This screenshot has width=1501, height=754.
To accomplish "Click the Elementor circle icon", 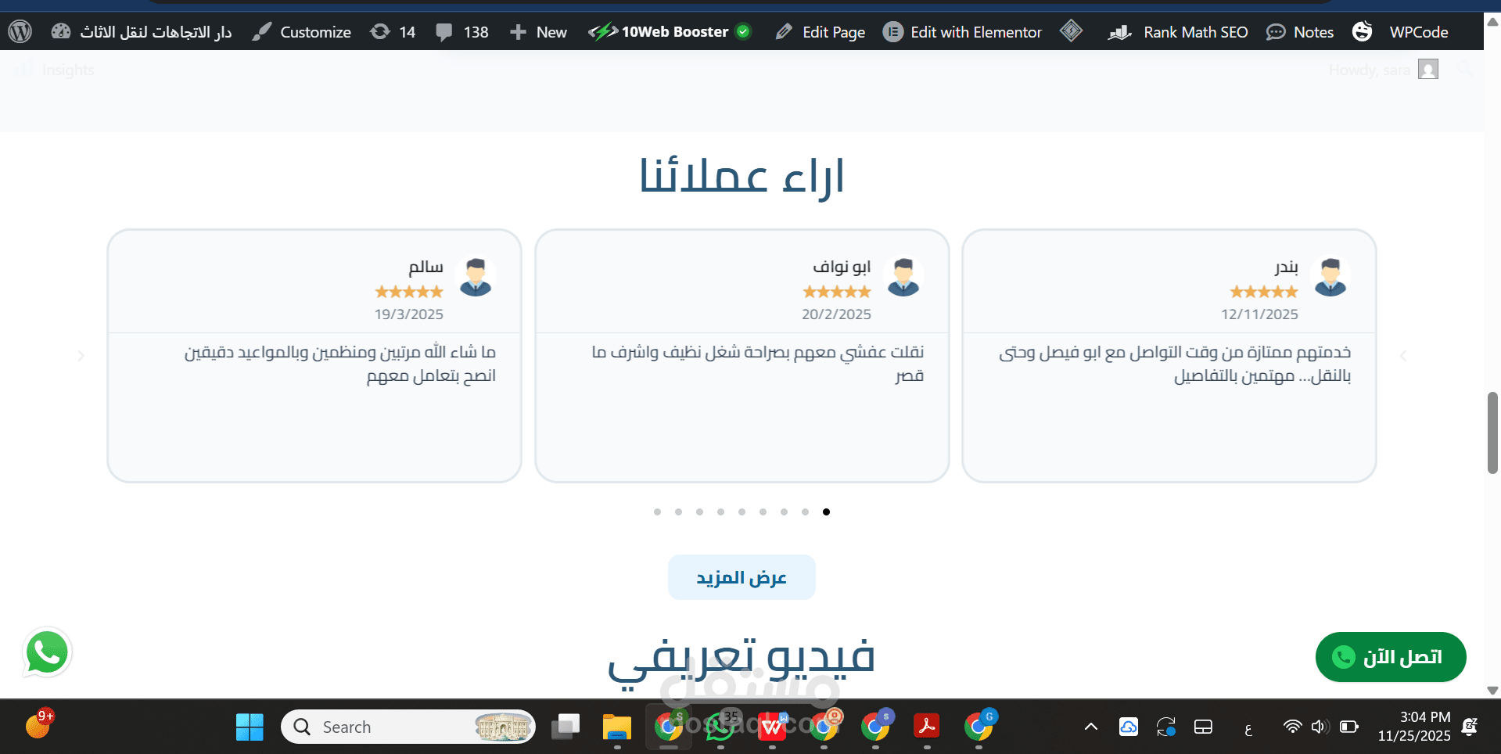I will click(x=892, y=32).
